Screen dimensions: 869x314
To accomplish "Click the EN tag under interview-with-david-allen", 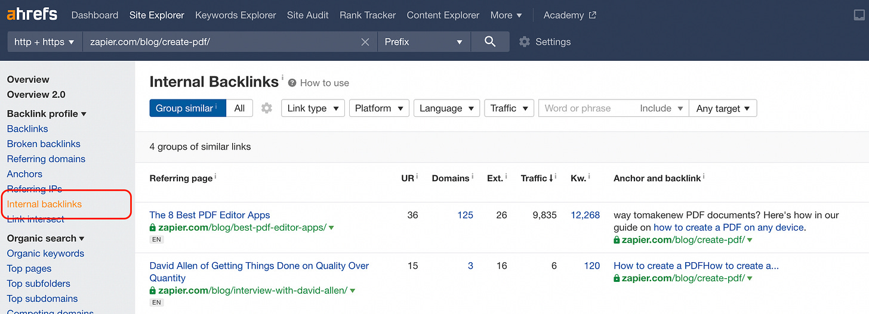I will [x=156, y=303].
